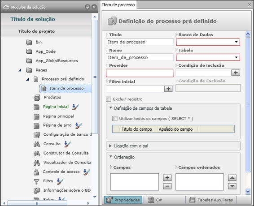Click the Filtro funnel icon
Viewport: 254px width, 206px height.
click(x=36, y=181)
